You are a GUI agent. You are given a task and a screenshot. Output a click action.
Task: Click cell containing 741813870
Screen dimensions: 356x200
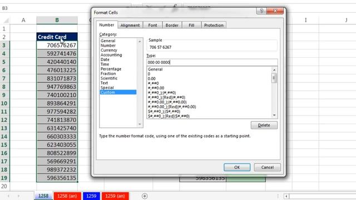(57, 120)
